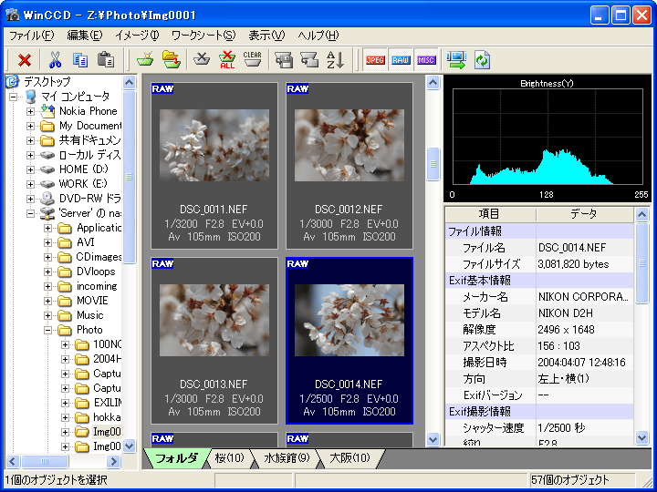657x492 pixels.
Task: Select the EXILIM folder in tree
Action: (x=108, y=403)
